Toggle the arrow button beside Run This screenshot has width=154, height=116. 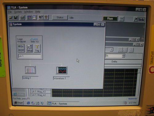tap(122, 19)
